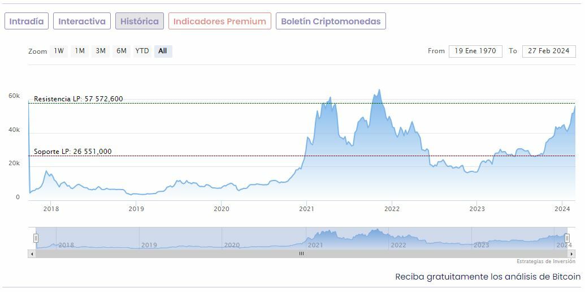The width and height of the screenshot is (585, 292).
Task: Zoom chart to 6M
Action: tap(122, 51)
